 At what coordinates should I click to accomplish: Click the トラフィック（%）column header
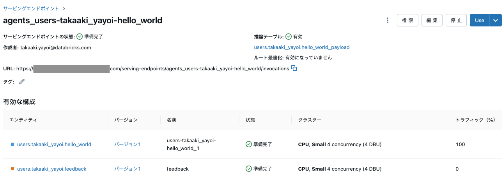point(475,120)
